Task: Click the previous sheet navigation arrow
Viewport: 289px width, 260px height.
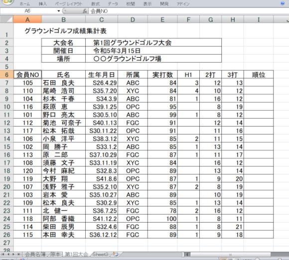Action: (x=8, y=255)
